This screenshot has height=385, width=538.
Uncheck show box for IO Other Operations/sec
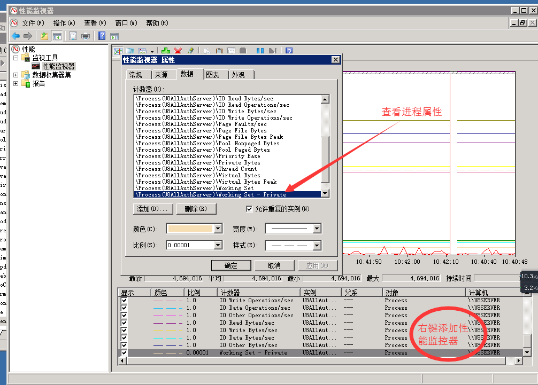(124, 316)
